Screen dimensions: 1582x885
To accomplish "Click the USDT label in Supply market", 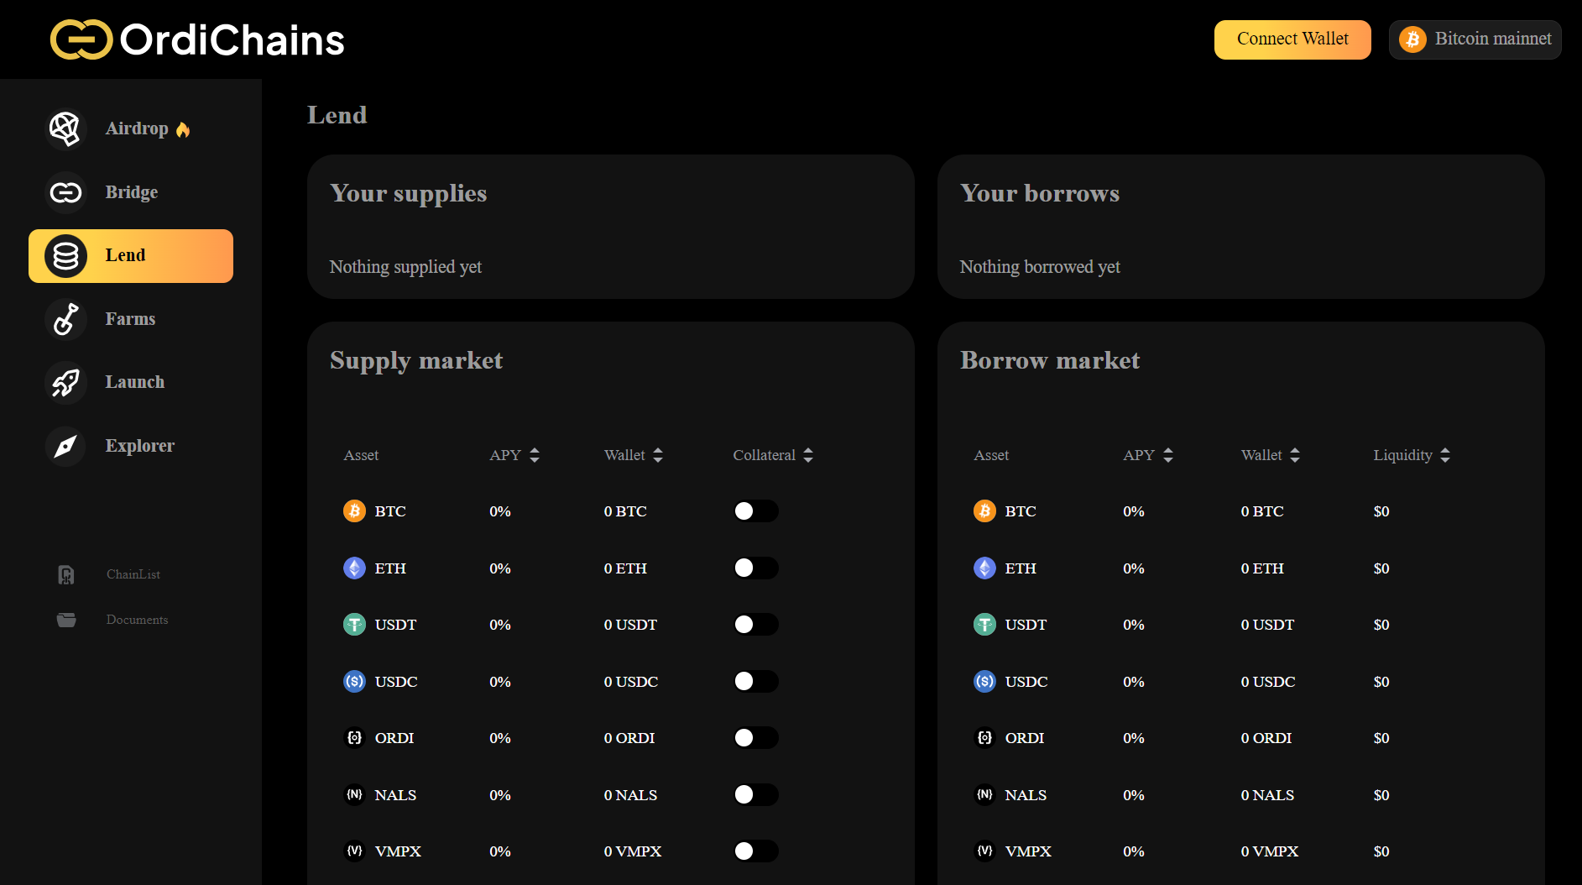I will [395, 625].
